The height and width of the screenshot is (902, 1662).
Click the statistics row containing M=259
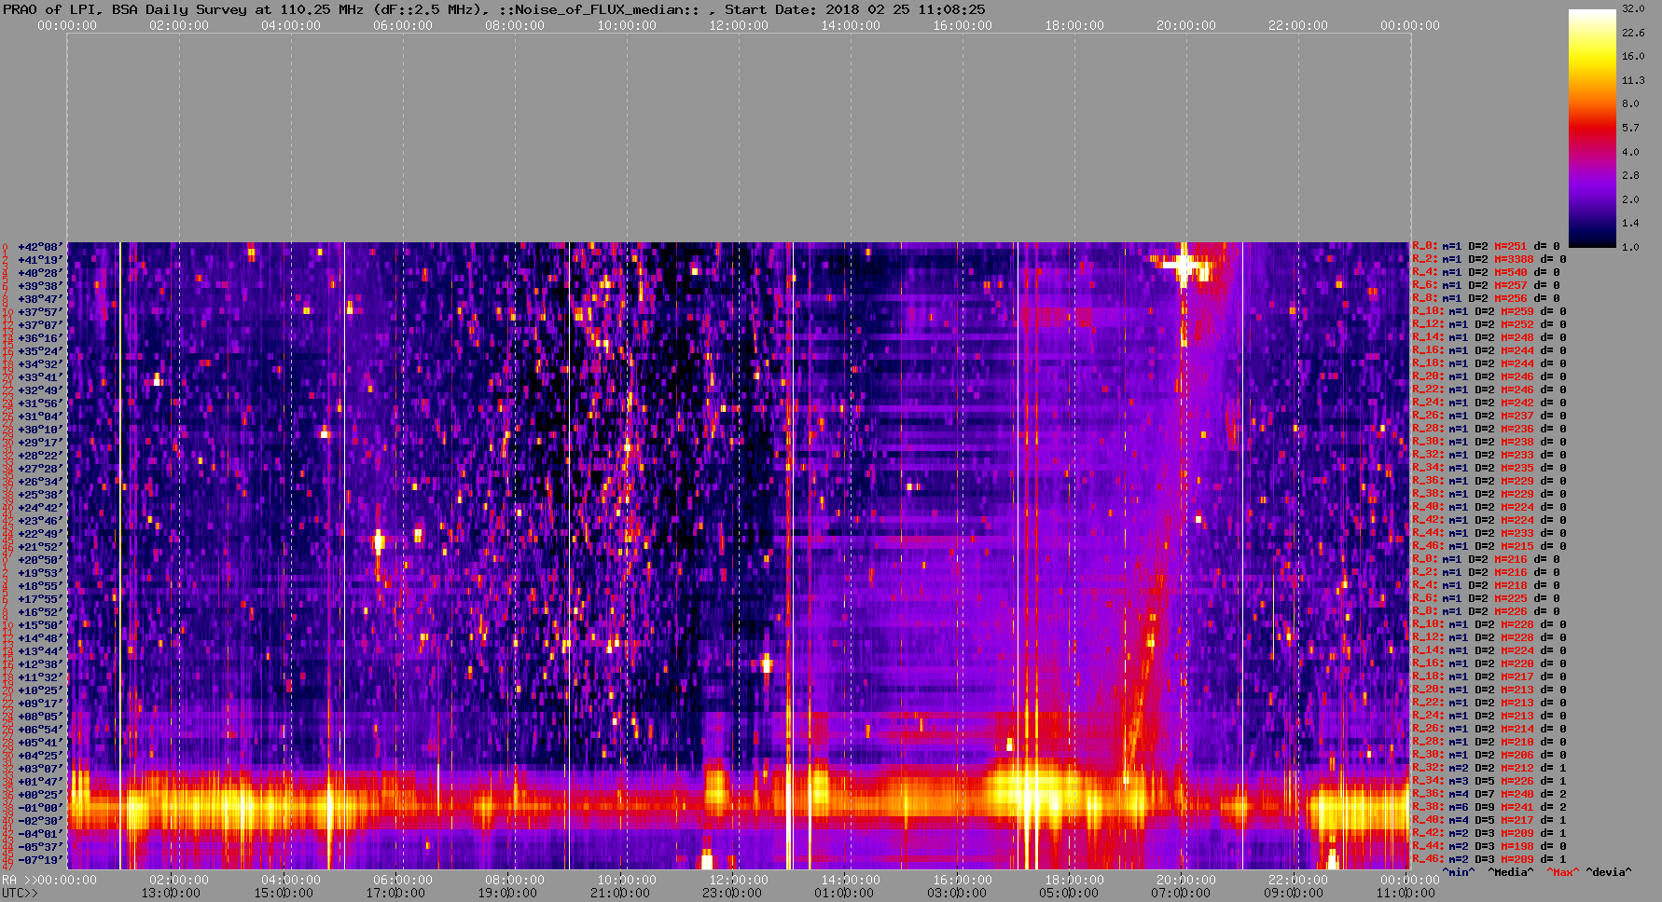1489,312
